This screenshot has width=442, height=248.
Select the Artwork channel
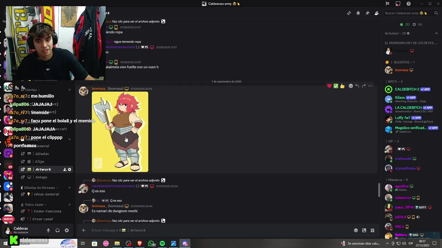46,169
